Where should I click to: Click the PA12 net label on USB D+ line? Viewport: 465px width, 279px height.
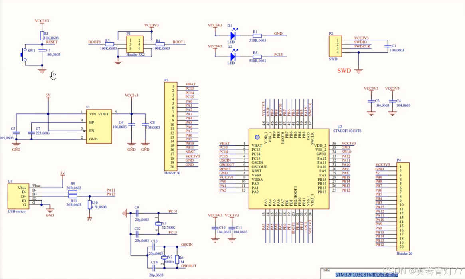point(111,194)
